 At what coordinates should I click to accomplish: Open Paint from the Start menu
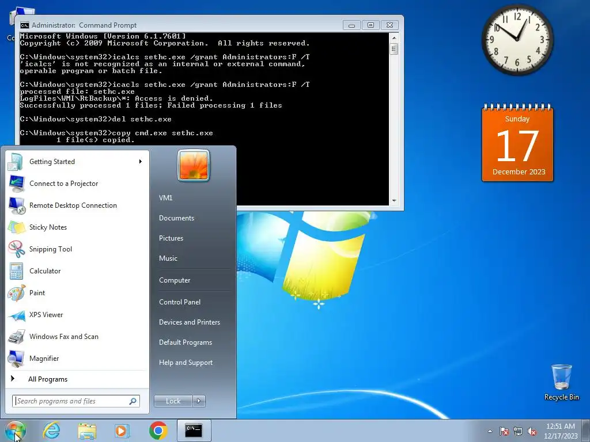point(77,293)
